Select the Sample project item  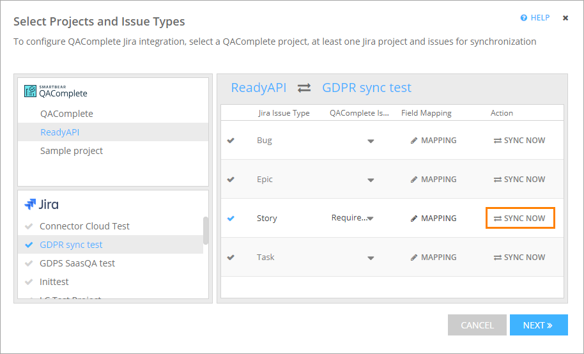pyautogui.click(x=72, y=151)
